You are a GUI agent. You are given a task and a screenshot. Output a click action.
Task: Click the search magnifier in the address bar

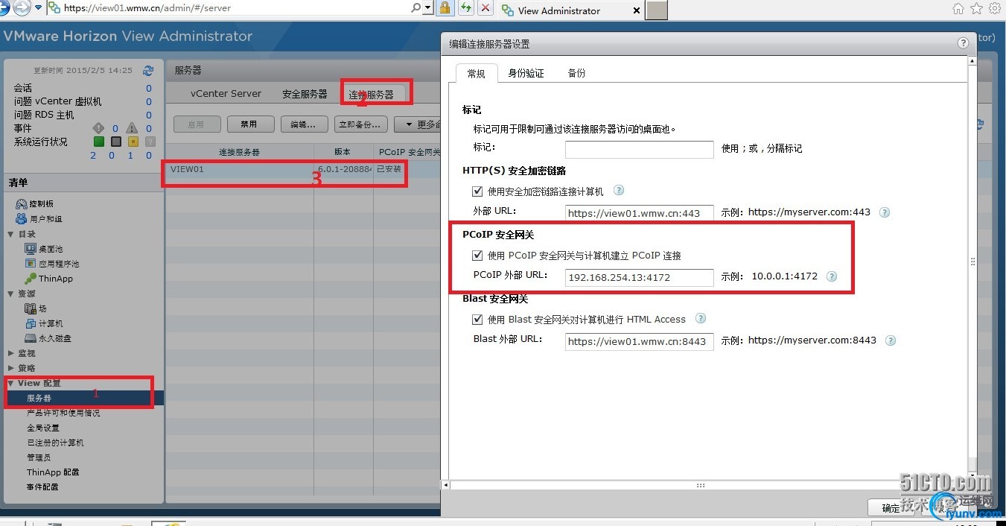[x=416, y=8]
